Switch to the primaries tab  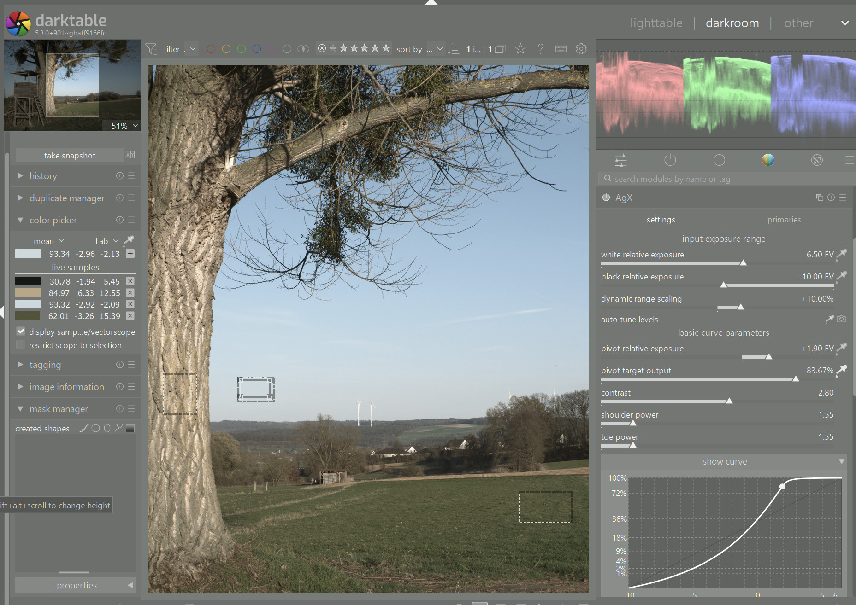point(784,220)
